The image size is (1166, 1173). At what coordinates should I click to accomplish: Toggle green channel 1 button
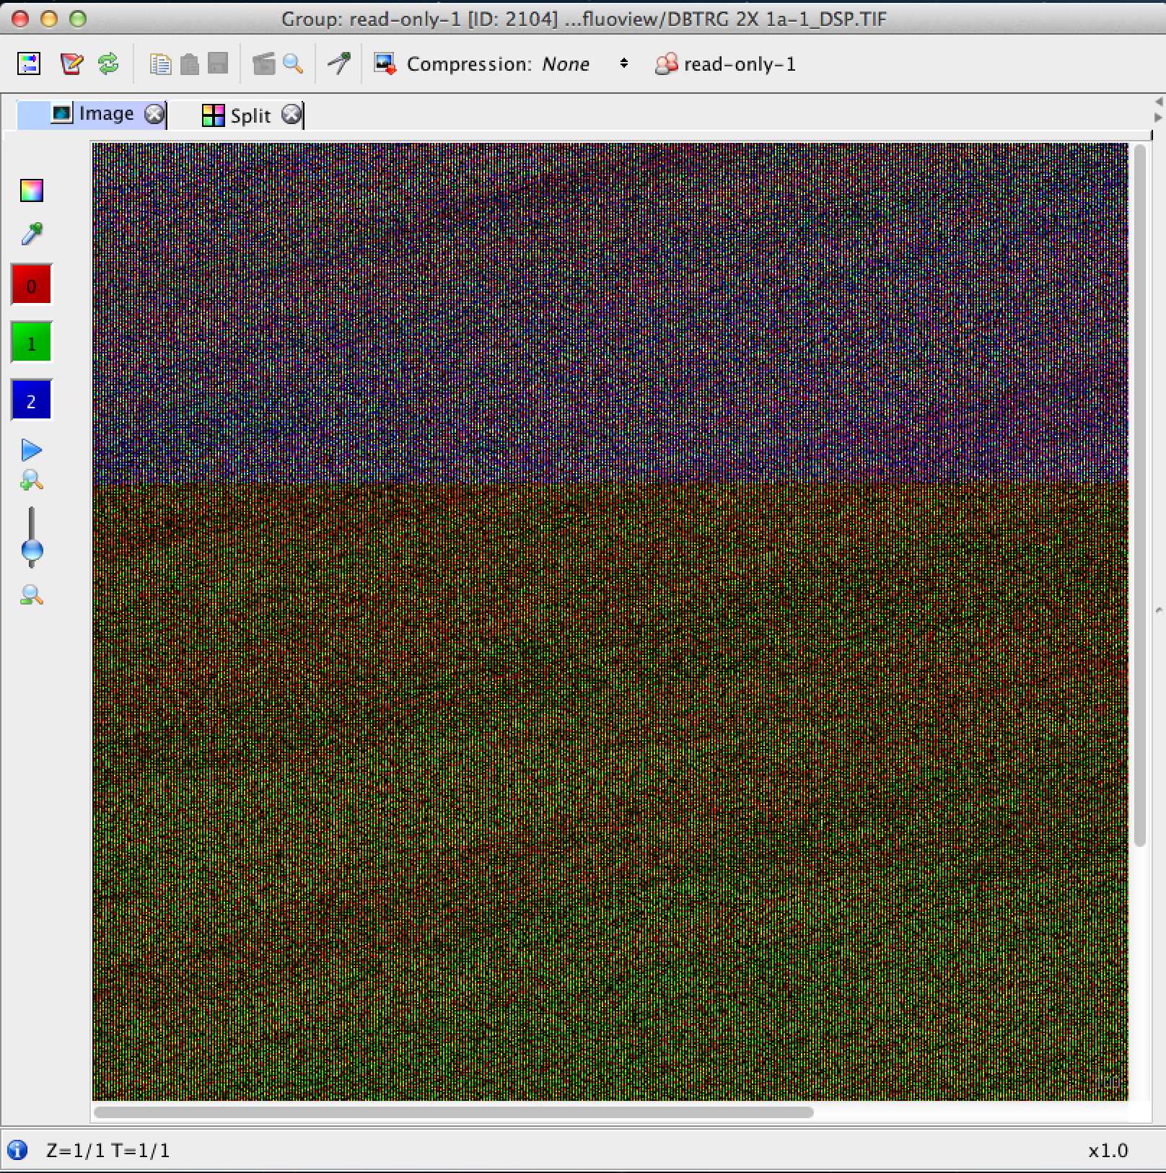coord(32,343)
